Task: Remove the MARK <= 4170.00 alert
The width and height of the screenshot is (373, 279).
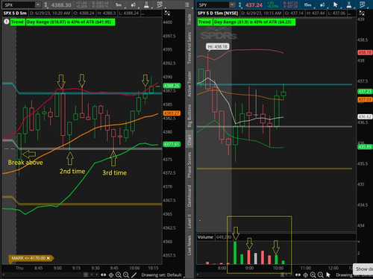Action: click(x=48, y=258)
